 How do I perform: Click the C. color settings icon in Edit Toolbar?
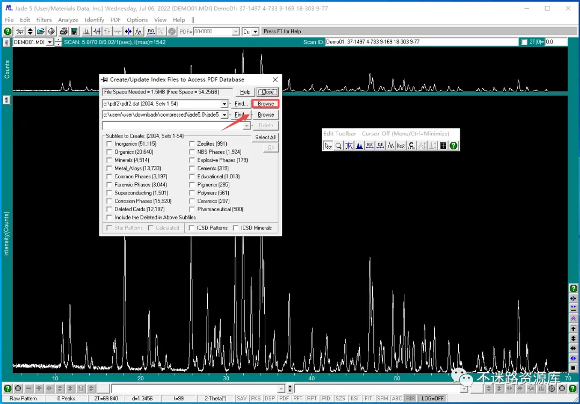point(412,146)
